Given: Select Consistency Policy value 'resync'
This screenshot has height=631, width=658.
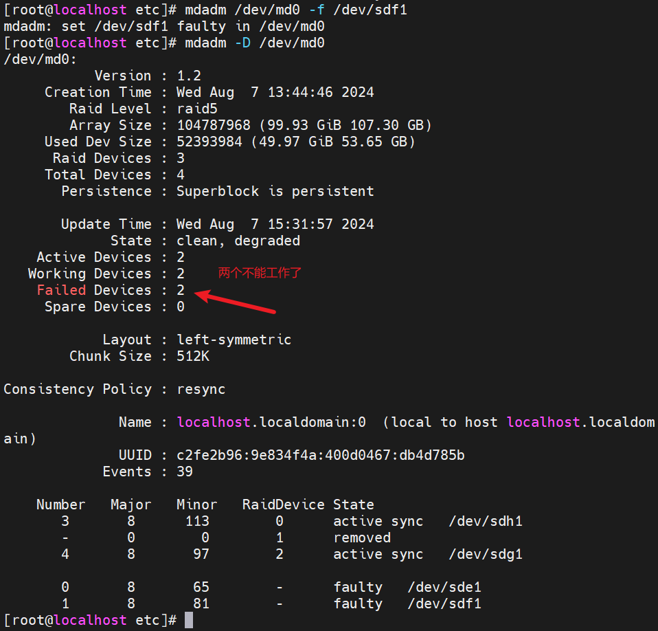Looking at the screenshot, I should (201, 390).
